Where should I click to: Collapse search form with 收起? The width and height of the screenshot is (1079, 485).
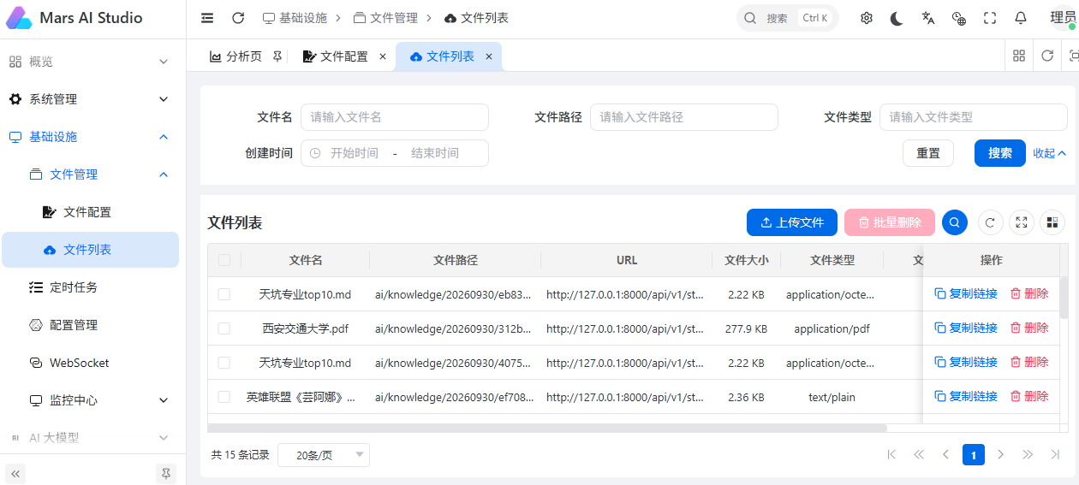[x=1049, y=153]
